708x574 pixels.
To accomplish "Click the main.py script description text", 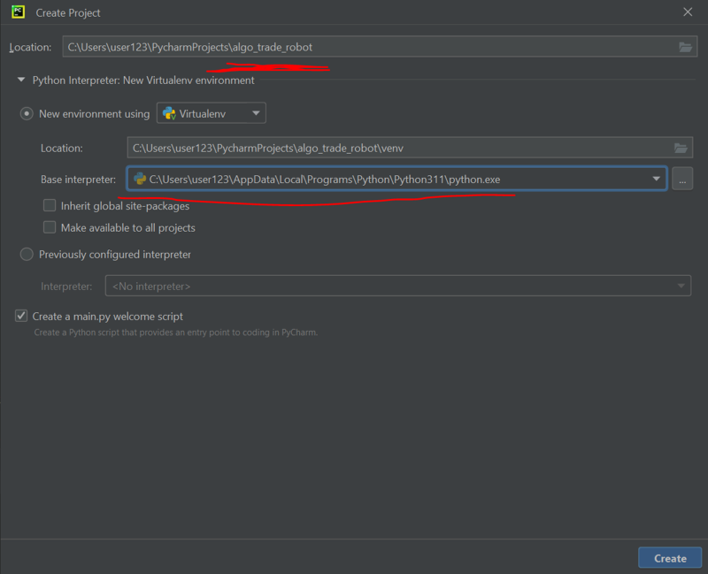I will pyautogui.click(x=176, y=333).
